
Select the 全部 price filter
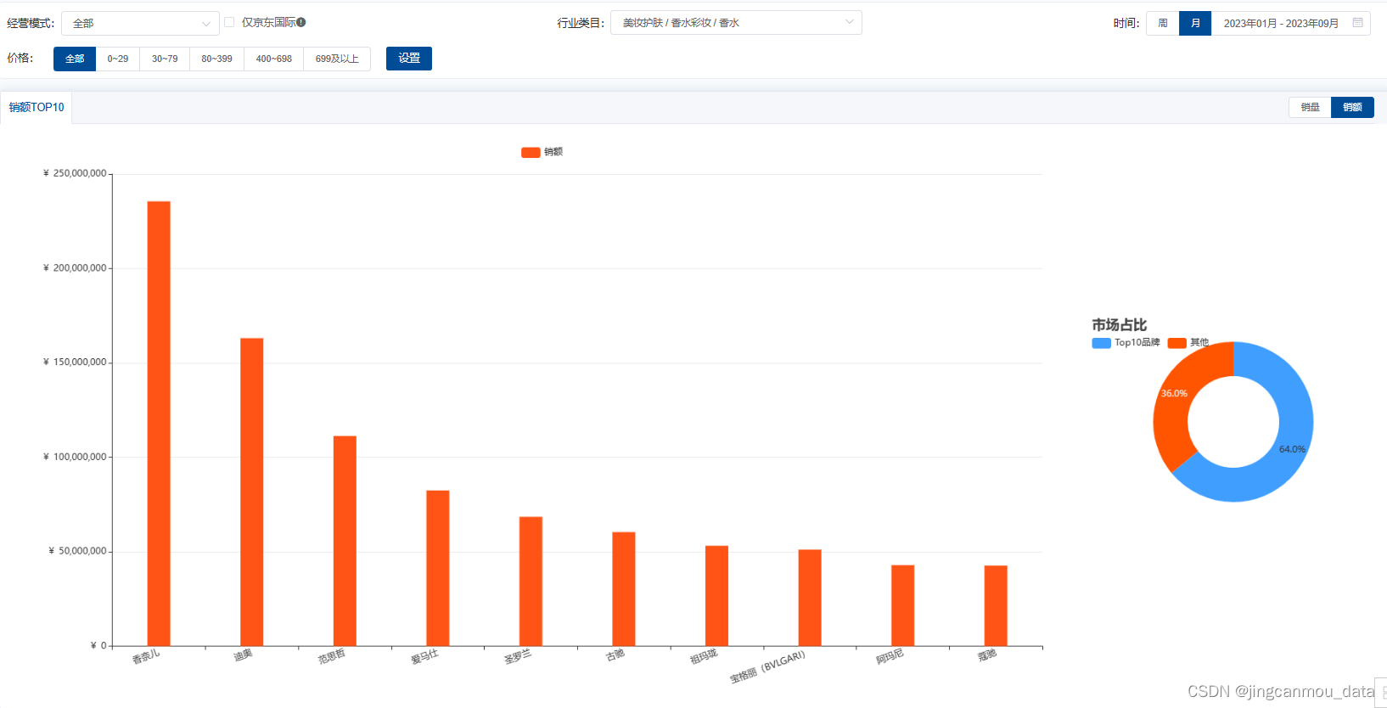[x=75, y=59]
